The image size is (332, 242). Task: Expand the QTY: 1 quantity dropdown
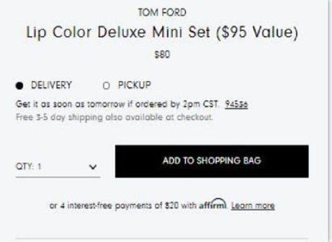[x=58, y=166]
